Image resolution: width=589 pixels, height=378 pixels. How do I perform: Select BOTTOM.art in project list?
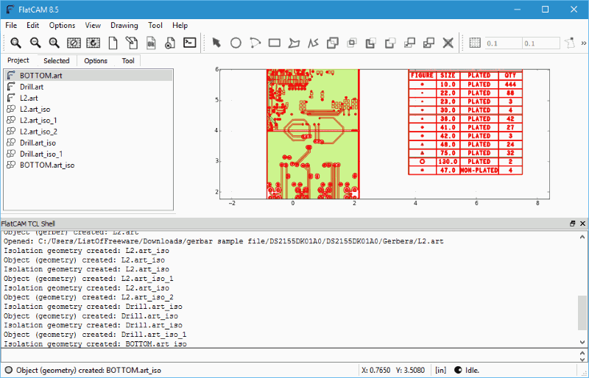[88, 76]
